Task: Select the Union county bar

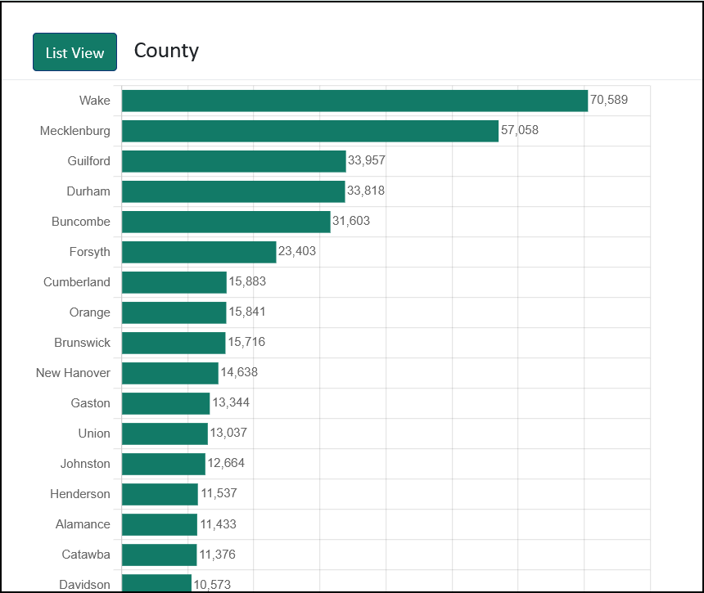Action: (165, 434)
